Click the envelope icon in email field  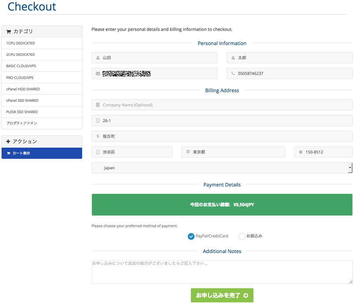click(x=98, y=73)
